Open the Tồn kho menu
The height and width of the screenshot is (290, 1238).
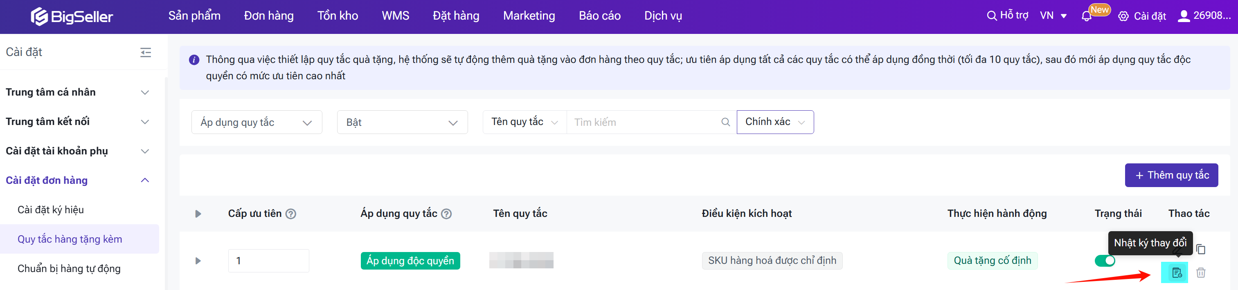click(x=338, y=16)
